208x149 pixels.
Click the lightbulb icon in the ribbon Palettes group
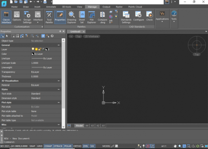(x=116, y=17)
